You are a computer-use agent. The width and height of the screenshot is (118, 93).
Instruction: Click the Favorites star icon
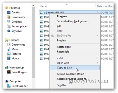pyautogui.click(x=6, y=8)
